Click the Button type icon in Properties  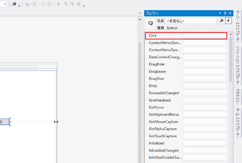(x=151, y=23)
